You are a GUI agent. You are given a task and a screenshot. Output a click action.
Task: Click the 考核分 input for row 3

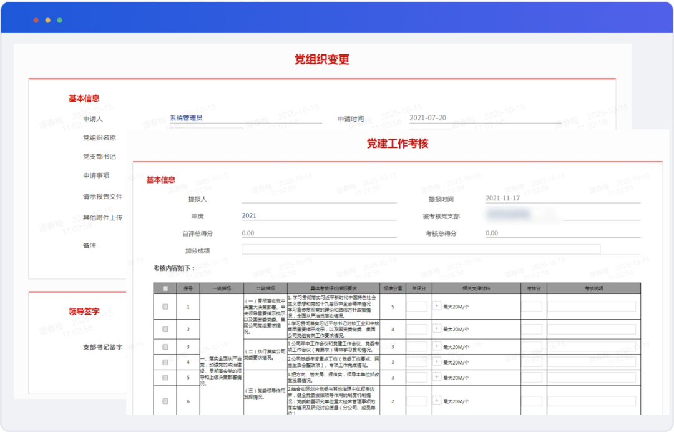tap(532, 346)
